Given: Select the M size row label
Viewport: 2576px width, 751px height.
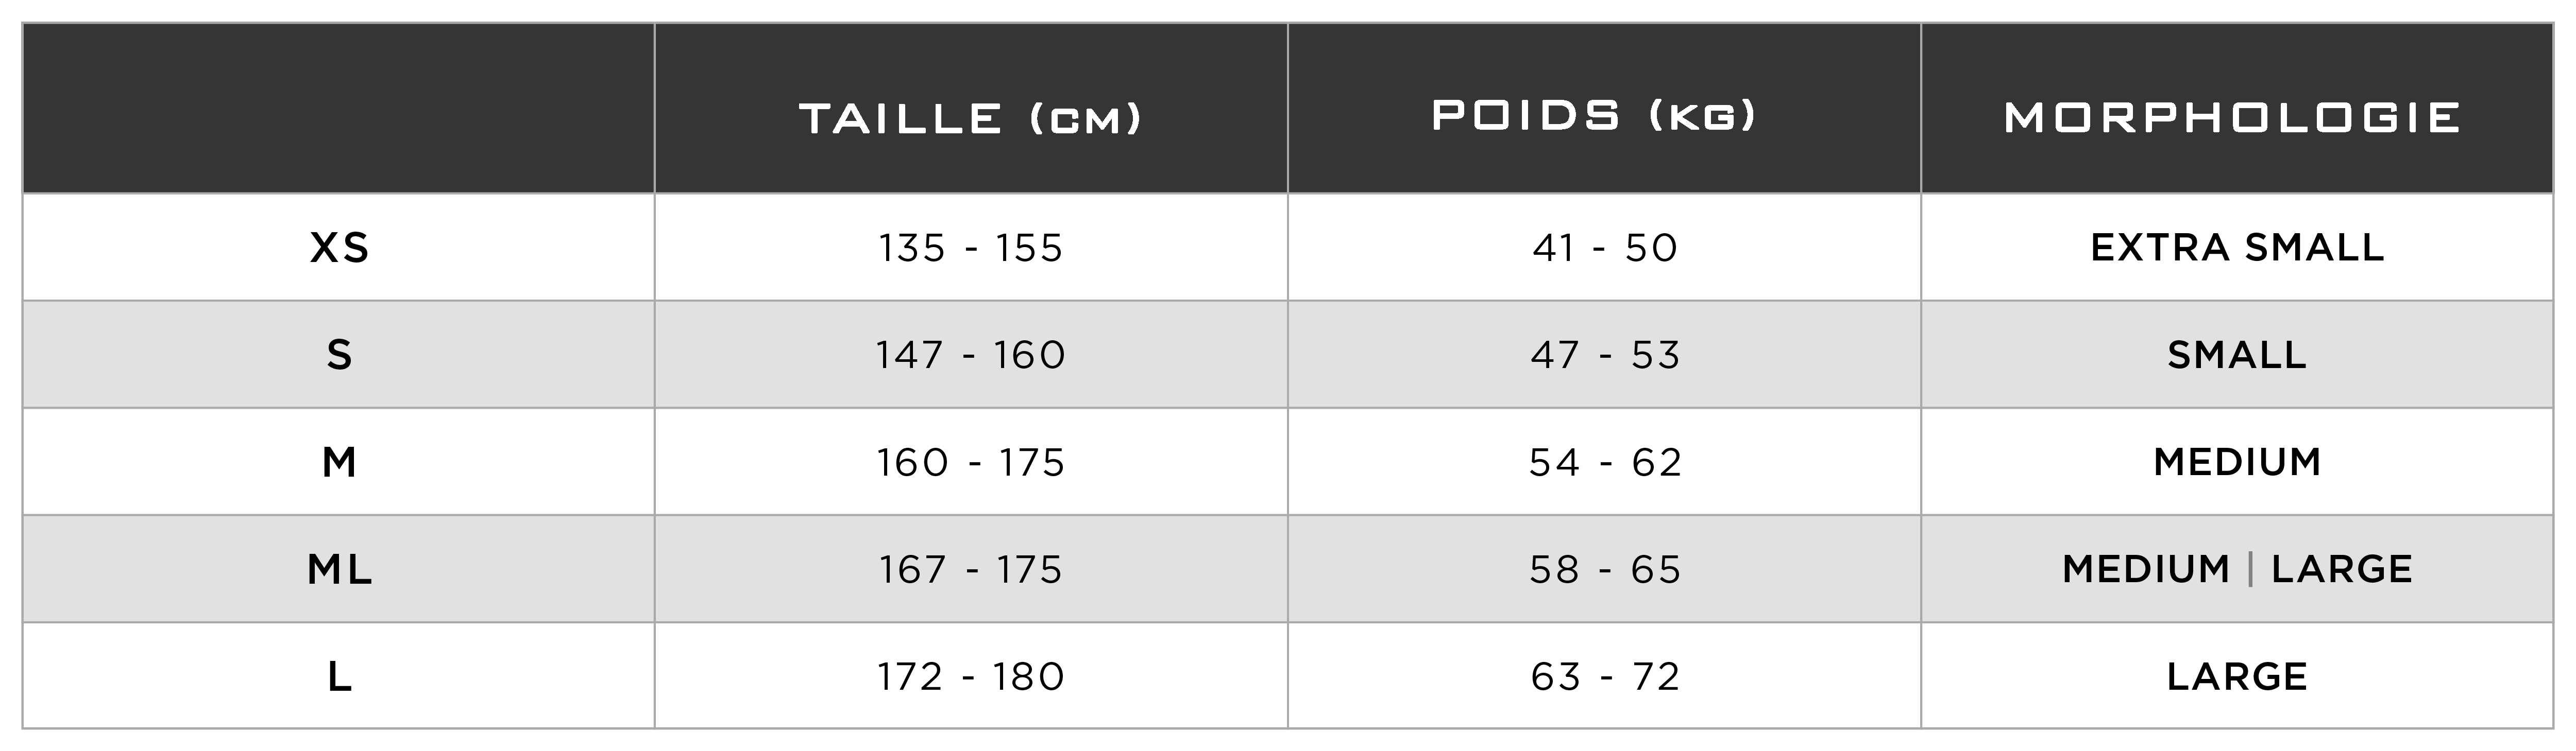Looking at the screenshot, I should pos(339,461).
